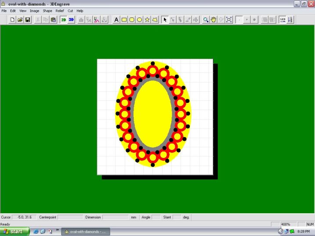Switch to 3D view mode

(x=71, y=20)
